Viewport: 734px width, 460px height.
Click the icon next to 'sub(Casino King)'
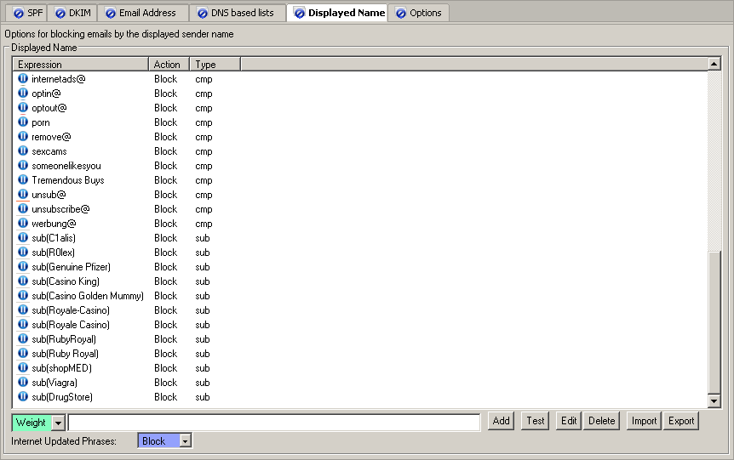[x=23, y=281]
